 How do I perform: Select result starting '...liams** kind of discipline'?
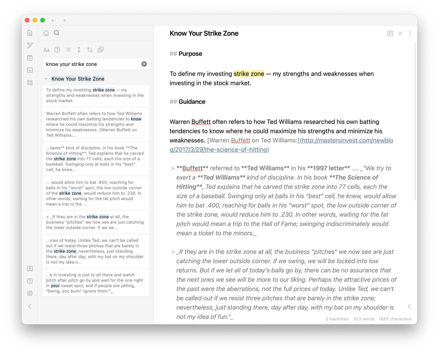click(96, 159)
